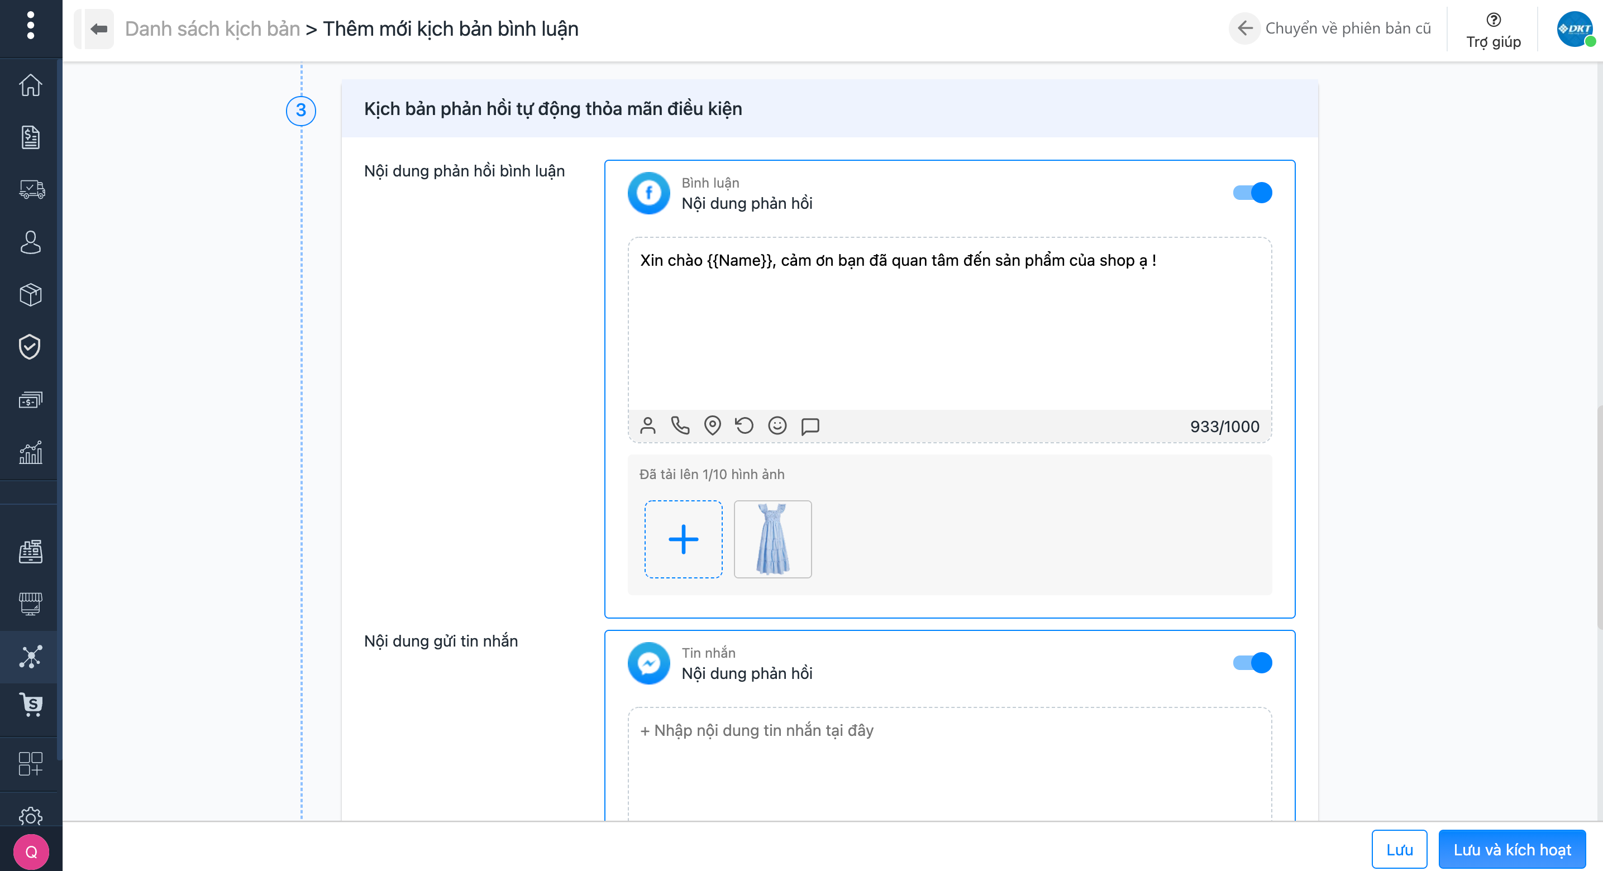Open the box products sidebar icon
Screen dimensions: 1603x871
coord(31,294)
